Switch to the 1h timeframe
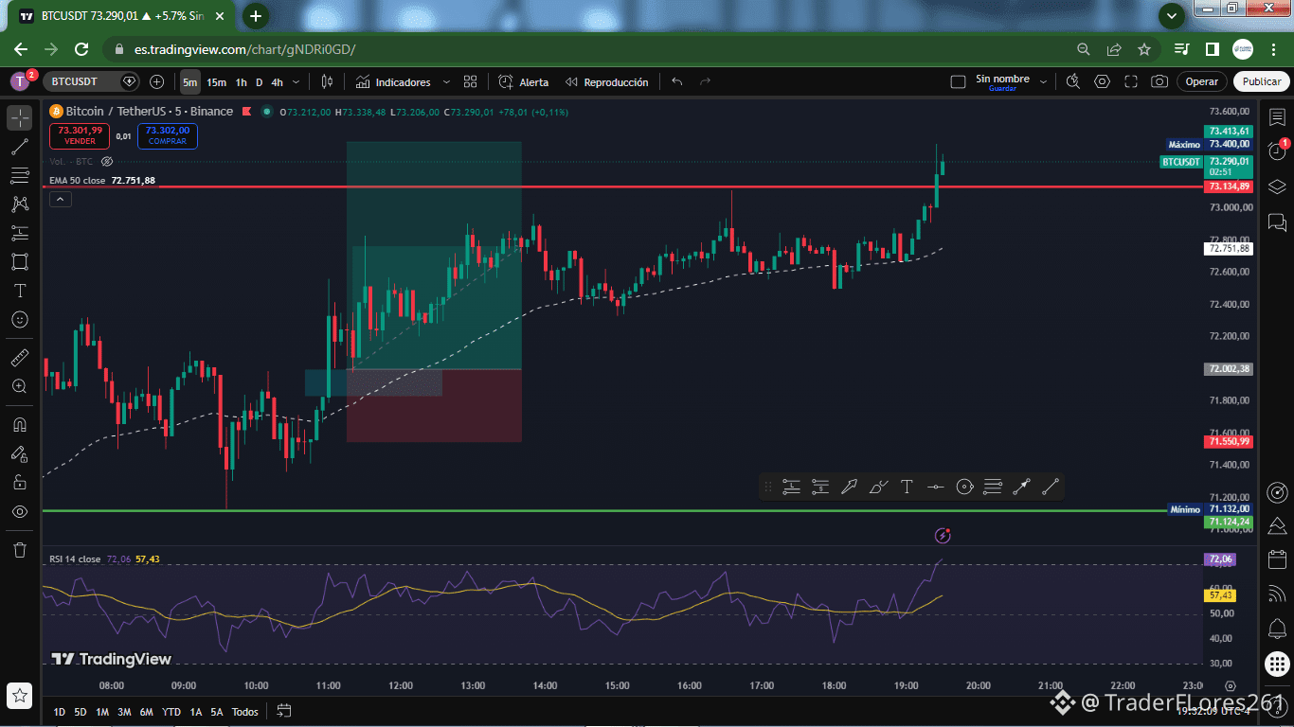The image size is (1294, 727). click(x=241, y=82)
